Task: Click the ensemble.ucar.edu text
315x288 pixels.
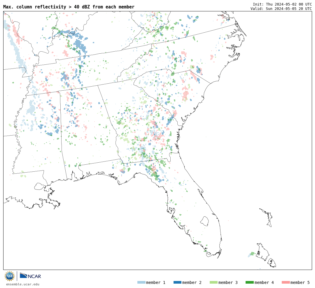Action: click(x=23, y=284)
